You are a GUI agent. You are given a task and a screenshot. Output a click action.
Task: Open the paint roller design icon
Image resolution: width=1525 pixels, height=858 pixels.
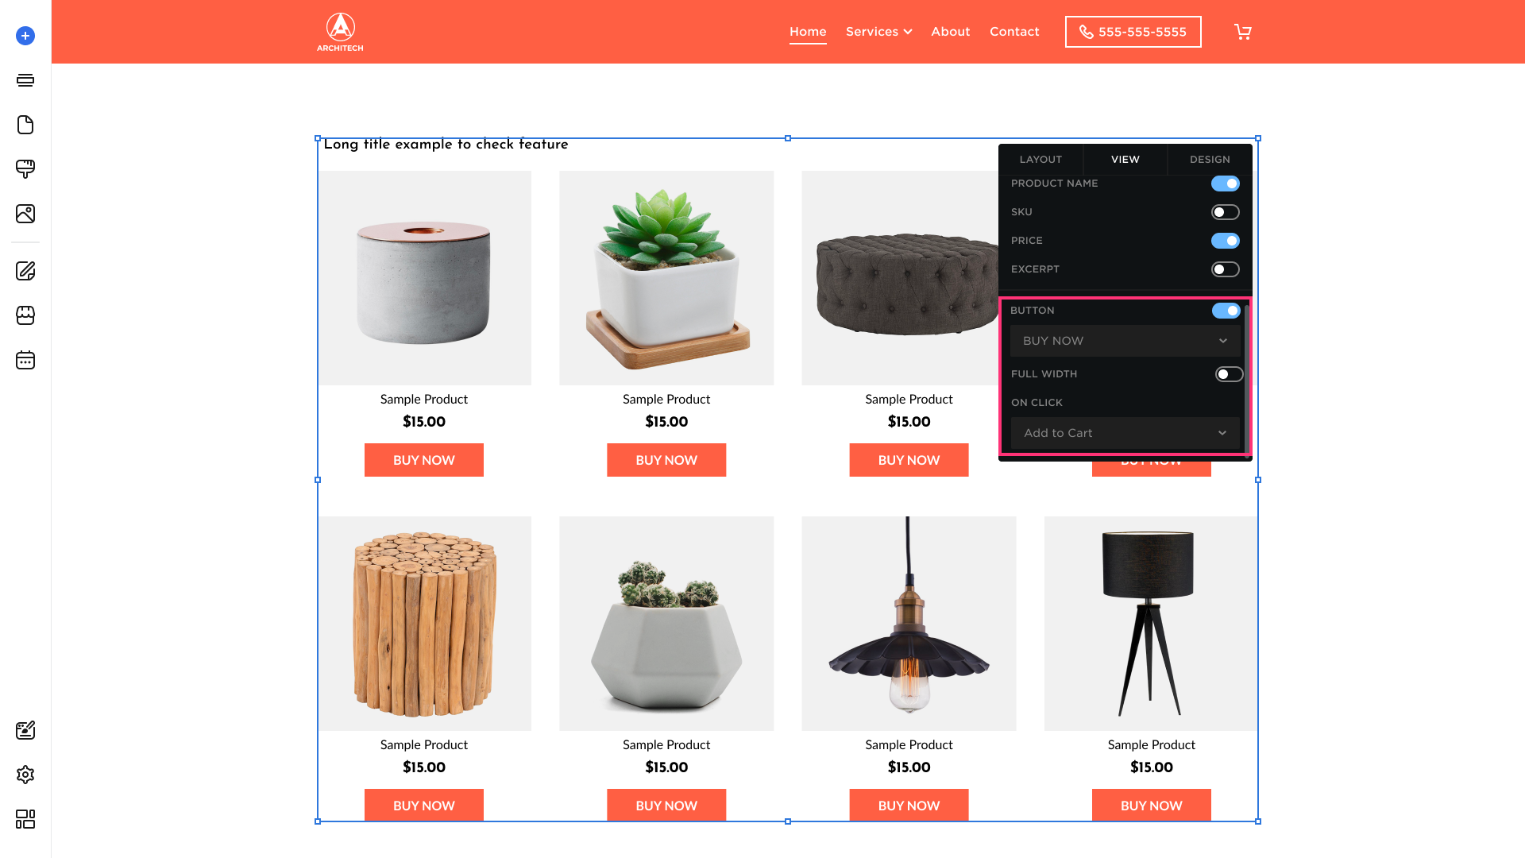click(25, 169)
